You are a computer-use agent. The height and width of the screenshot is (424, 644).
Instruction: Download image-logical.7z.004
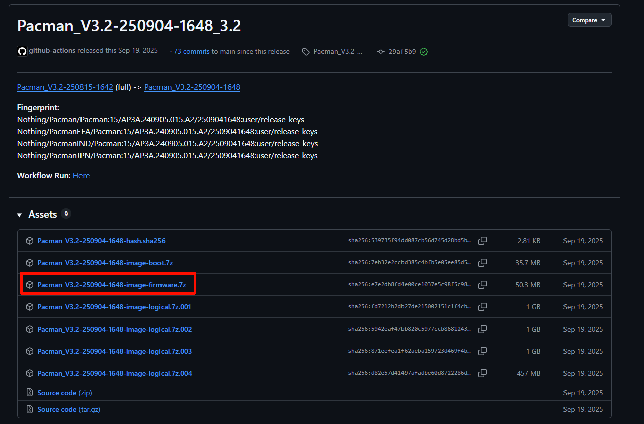[x=115, y=373]
